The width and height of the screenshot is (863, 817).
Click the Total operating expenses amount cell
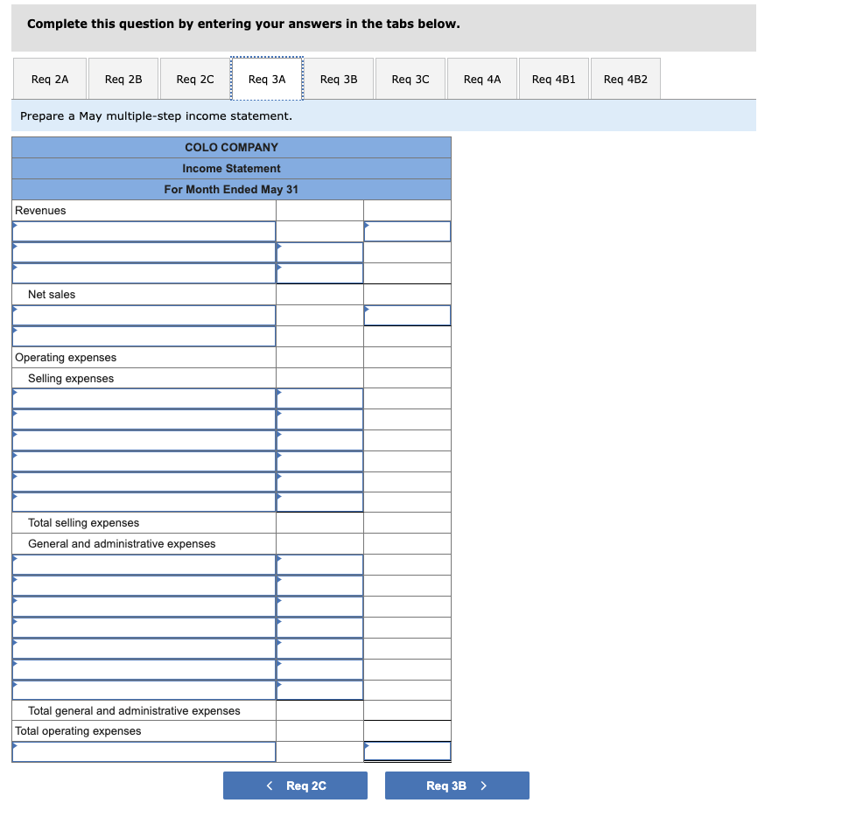pyautogui.click(x=407, y=730)
